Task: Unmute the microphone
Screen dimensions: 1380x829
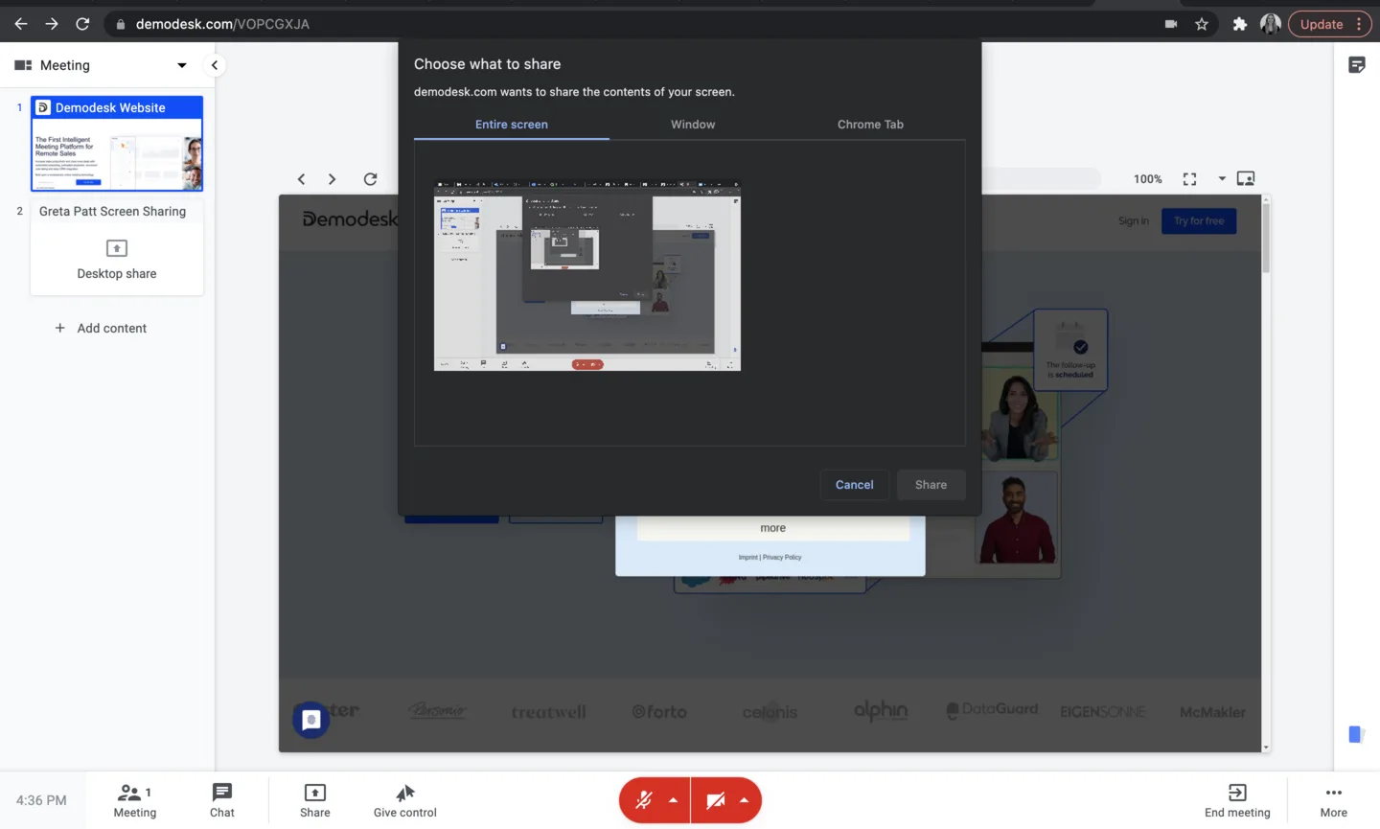Action: (x=644, y=800)
